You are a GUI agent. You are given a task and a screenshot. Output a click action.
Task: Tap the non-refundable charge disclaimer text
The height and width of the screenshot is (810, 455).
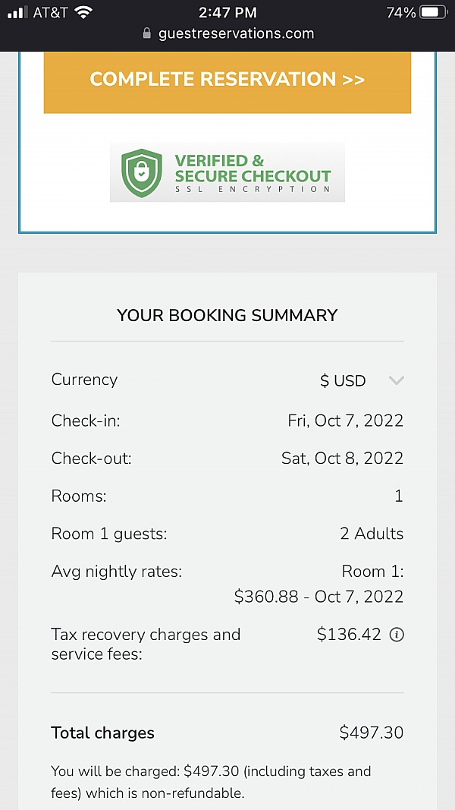(x=211, y=780)
